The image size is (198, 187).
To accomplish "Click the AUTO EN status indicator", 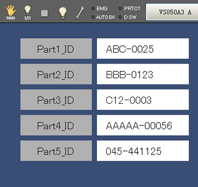I will (103, 17).
